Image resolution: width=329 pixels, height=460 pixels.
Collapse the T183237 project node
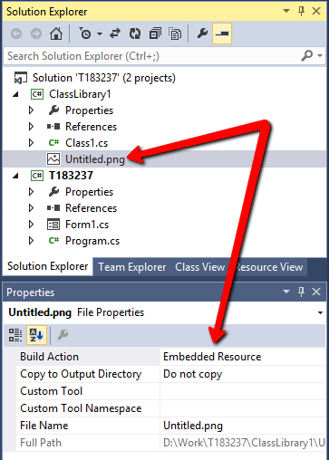pyautogui.click(x=15, y=176)
